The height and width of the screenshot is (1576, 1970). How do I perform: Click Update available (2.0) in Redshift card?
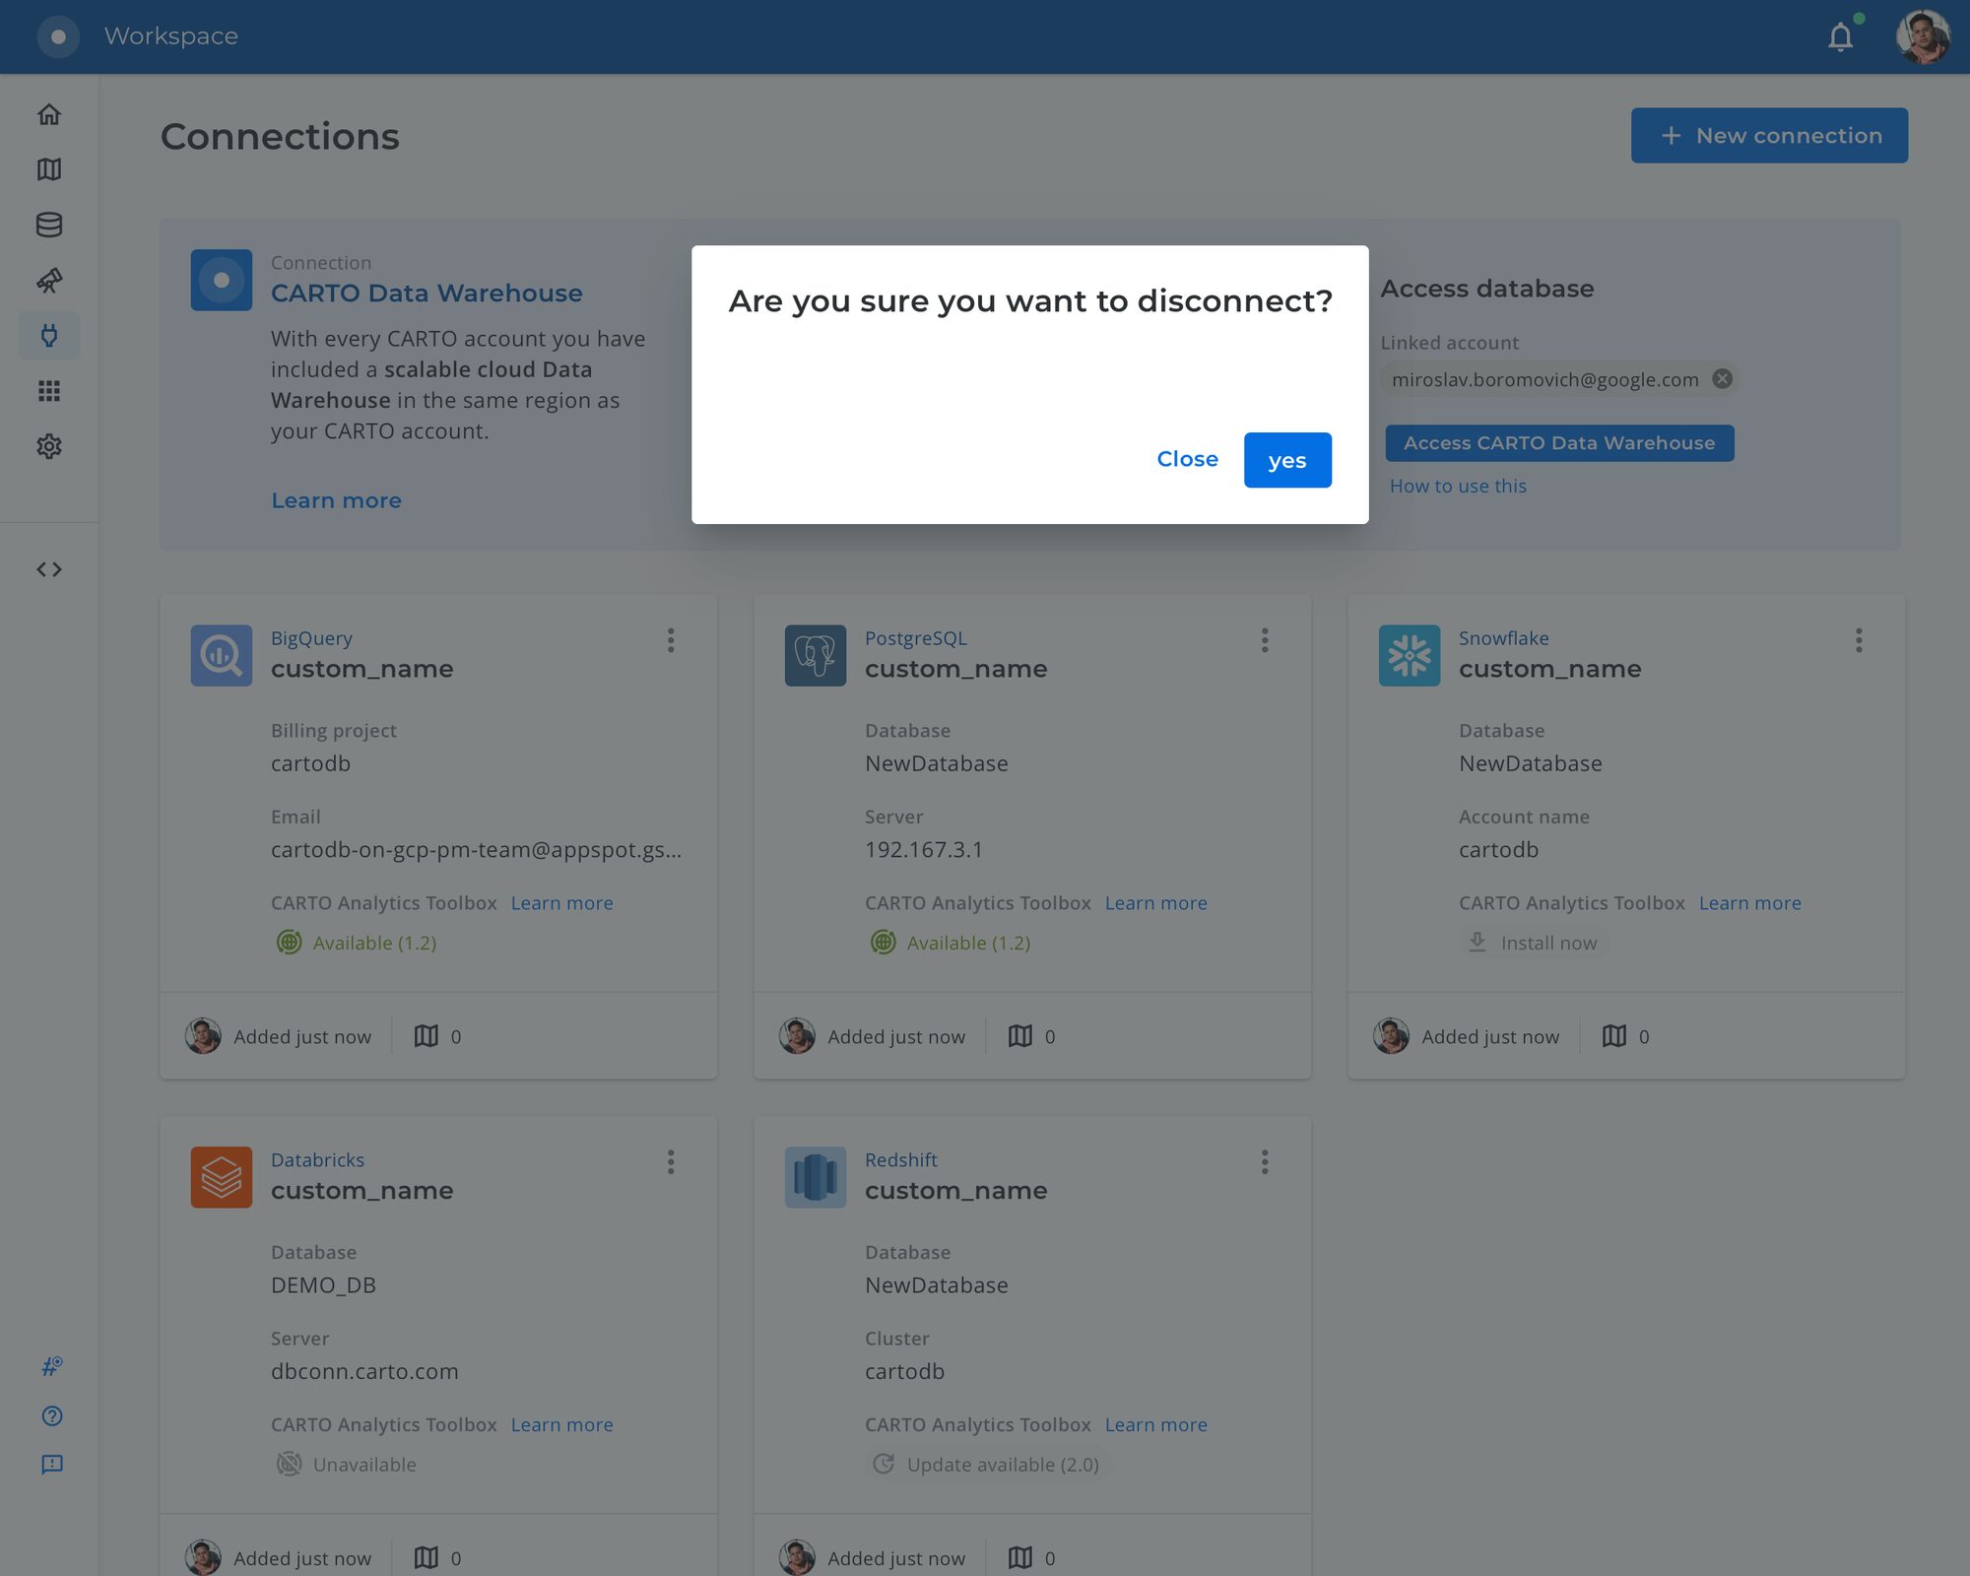coord(988,1465)
